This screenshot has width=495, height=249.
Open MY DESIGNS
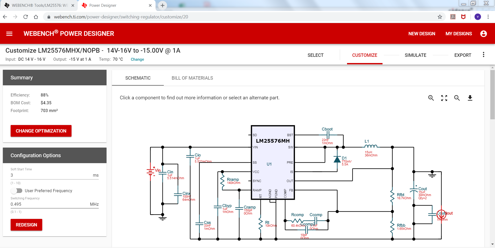coord(459,34)
